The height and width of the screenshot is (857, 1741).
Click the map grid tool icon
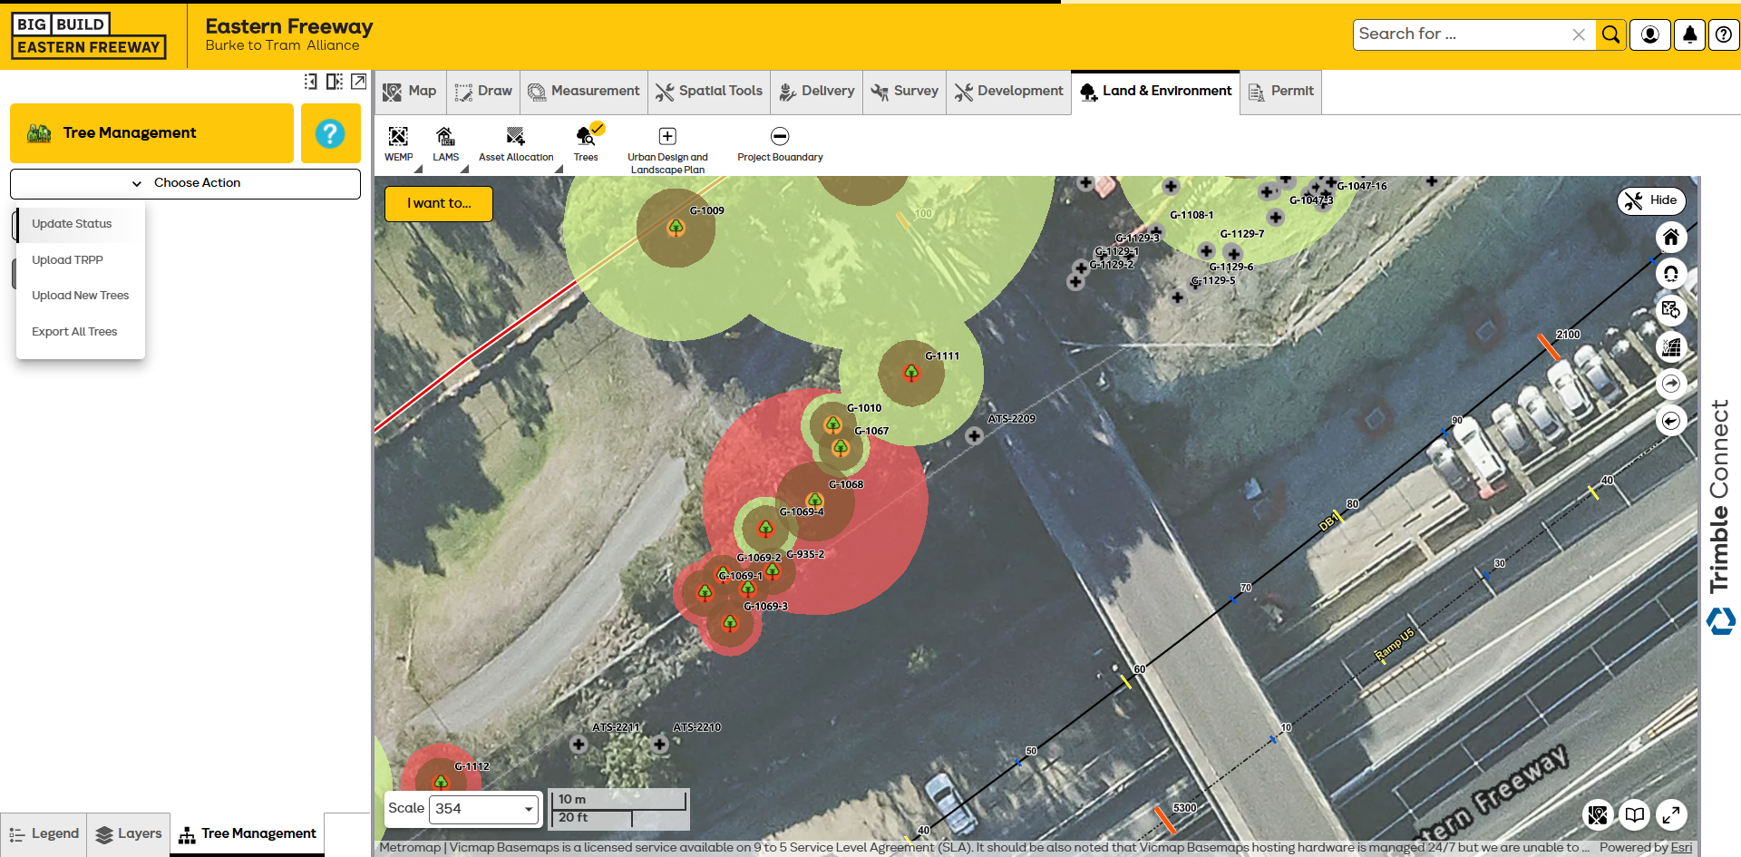pyautogui.click(x=1671, y=346)
